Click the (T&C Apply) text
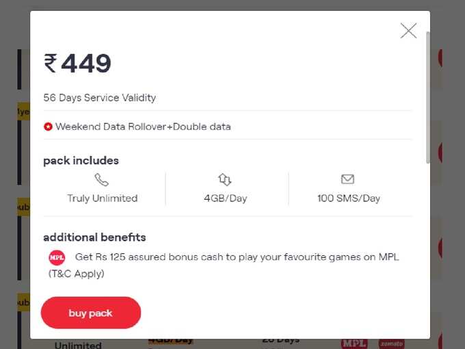Screen dimensions: 465x349 click(x=76, y=274)
